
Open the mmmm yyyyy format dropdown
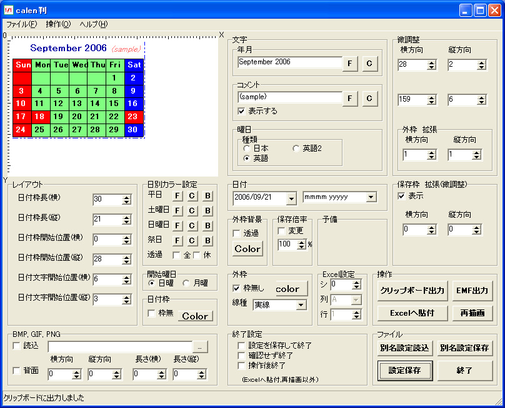click(x=371, y=197)
